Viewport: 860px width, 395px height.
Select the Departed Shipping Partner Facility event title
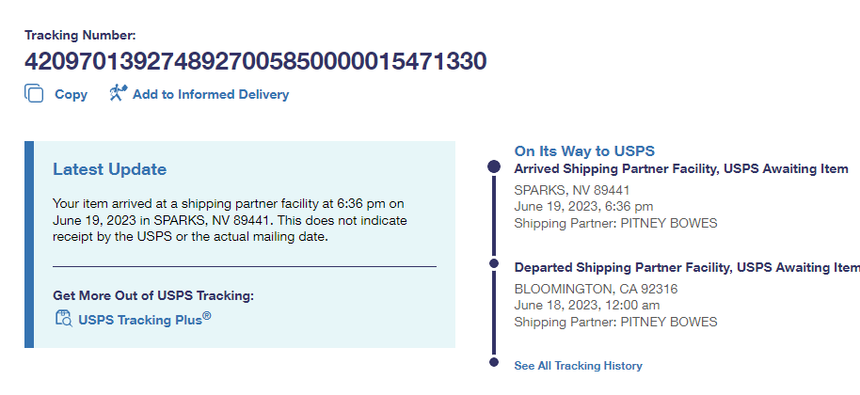coord(687,267)
